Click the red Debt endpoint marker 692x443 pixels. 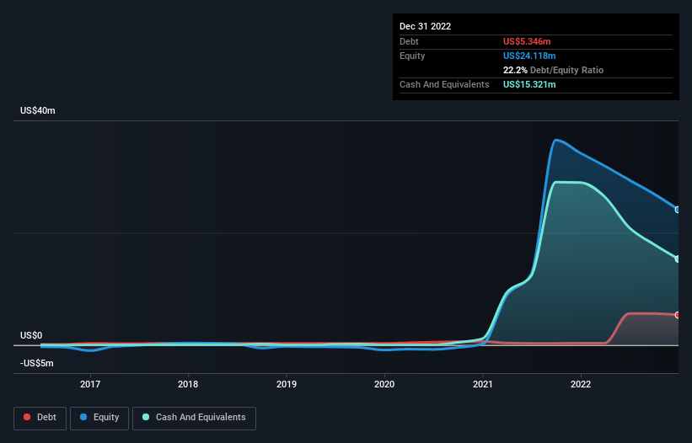coord(678,315)
